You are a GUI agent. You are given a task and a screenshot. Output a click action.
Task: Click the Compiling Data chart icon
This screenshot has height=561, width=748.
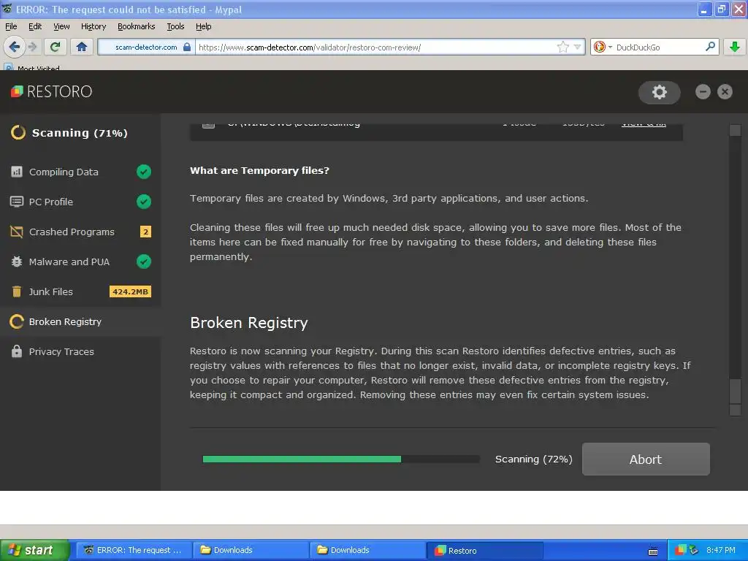coord(17,172)
